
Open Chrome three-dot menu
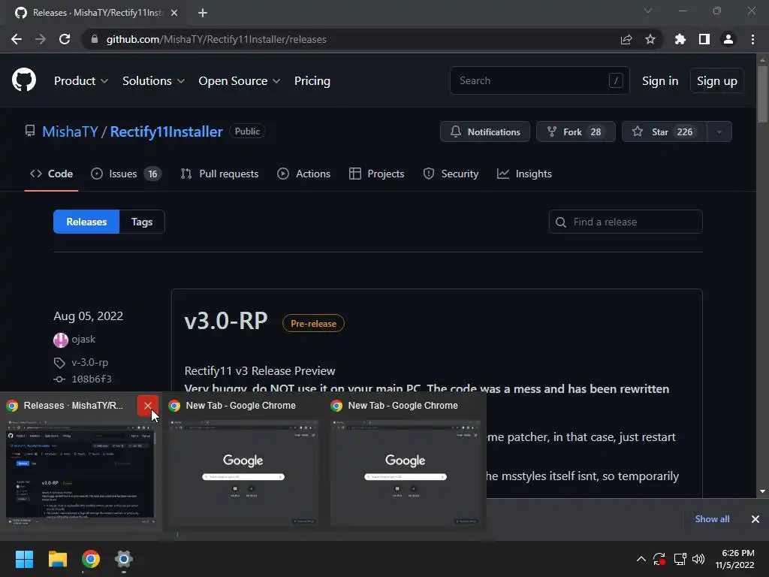click(752, 39)
